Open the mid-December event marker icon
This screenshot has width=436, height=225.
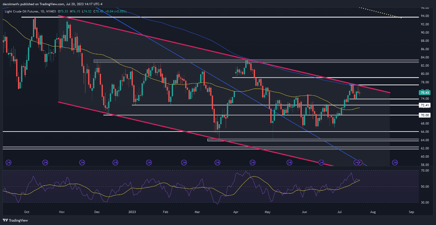pos(115,163)
